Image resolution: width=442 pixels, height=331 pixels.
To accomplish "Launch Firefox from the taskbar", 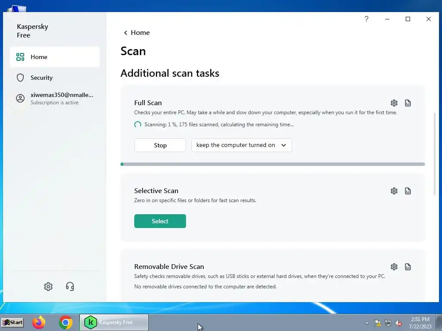I will pos(38,322).
